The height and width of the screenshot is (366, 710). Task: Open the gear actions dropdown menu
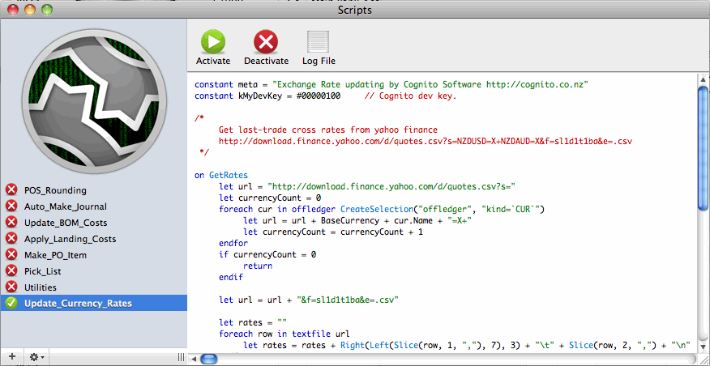(x=36, y=357)
